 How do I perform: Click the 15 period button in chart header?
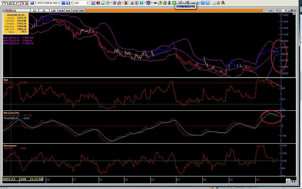pos(34,11)
